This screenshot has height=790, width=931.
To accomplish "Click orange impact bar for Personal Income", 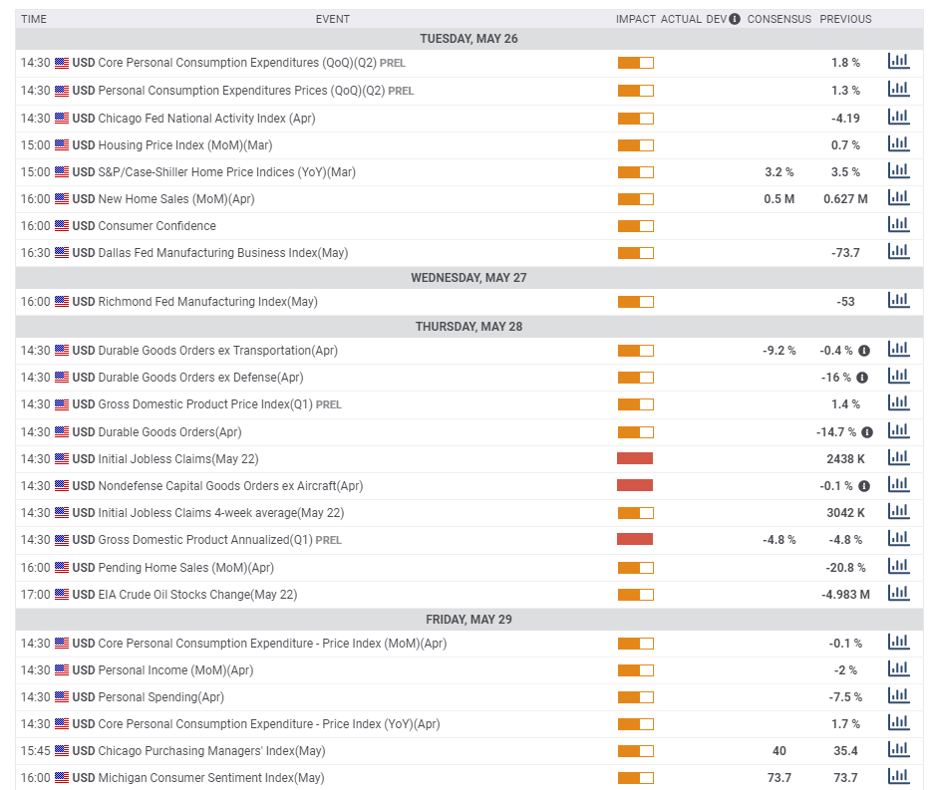I will [x=635, y=670].
